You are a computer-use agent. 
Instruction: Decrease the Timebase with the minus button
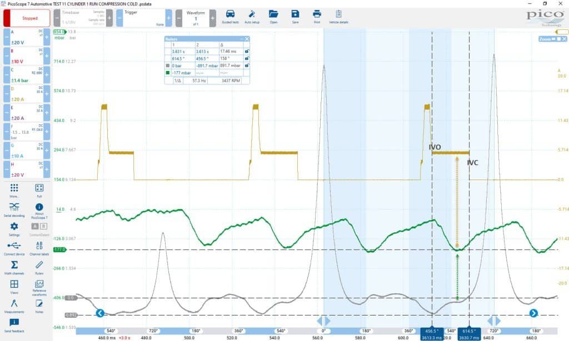tap(57, 18)
